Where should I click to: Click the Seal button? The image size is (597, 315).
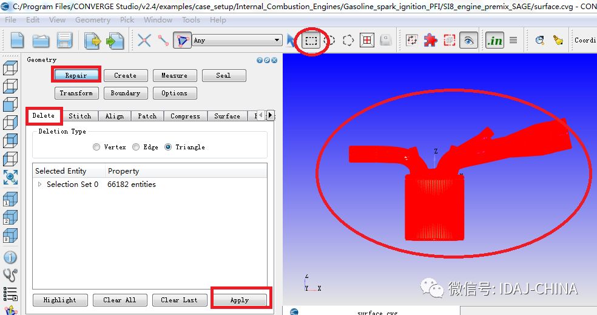tap(223, 75)
